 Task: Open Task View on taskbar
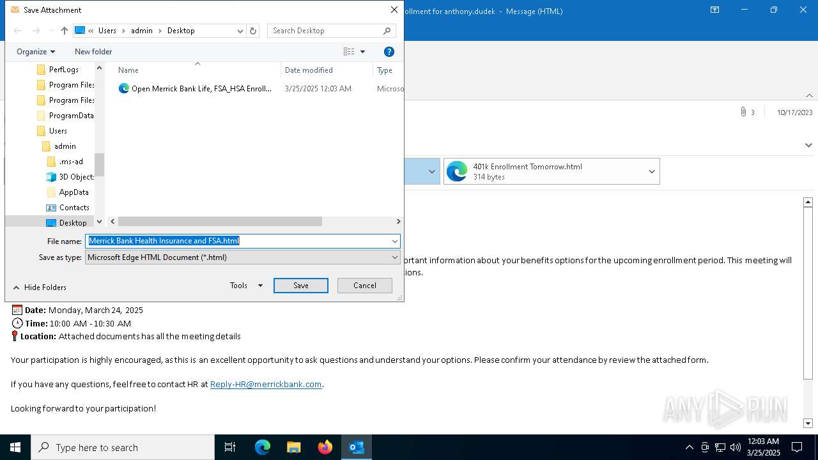(230, 447)
